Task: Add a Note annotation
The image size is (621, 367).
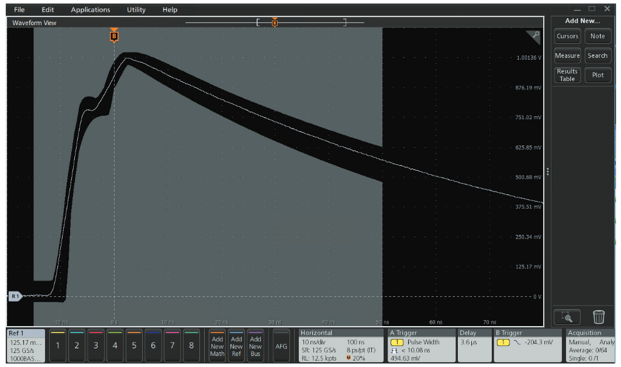Action: (x=598, y=36)
